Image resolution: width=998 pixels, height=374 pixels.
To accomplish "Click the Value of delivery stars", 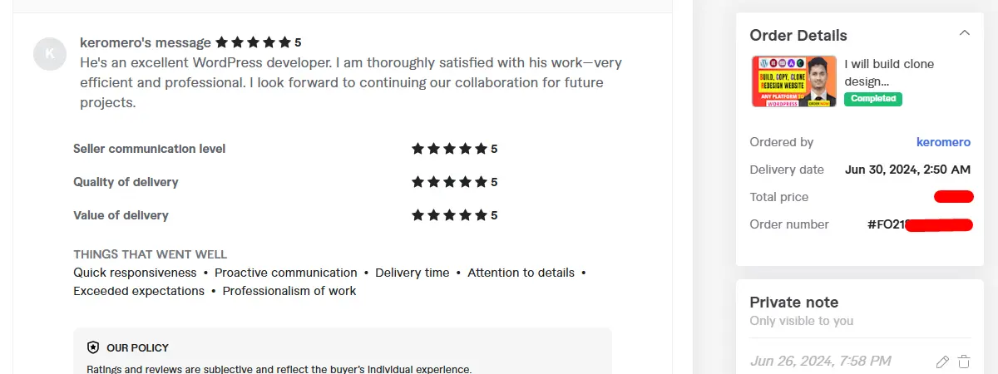I will 449,215.
